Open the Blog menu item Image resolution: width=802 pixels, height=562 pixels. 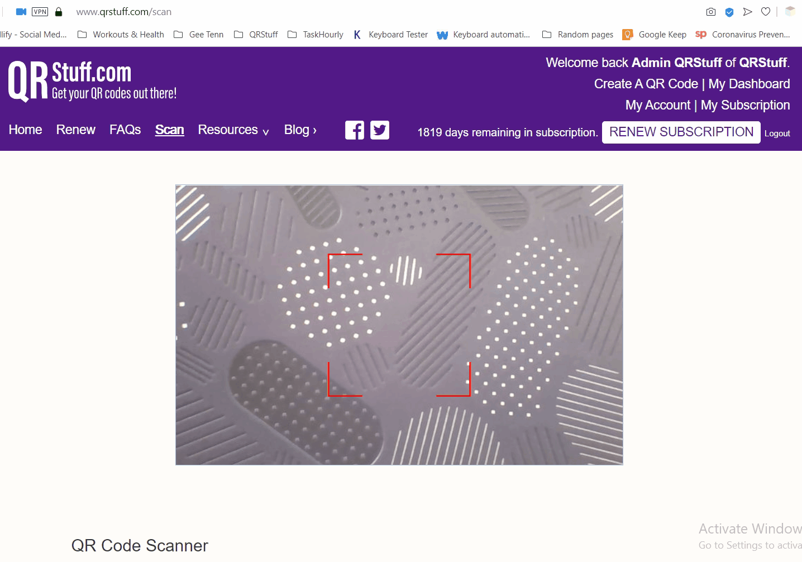tap(300, 130)
